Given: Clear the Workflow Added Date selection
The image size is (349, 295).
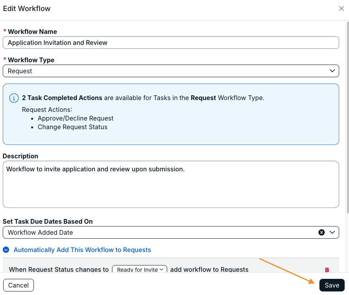Looking at the screenshot, I should 321,232.
